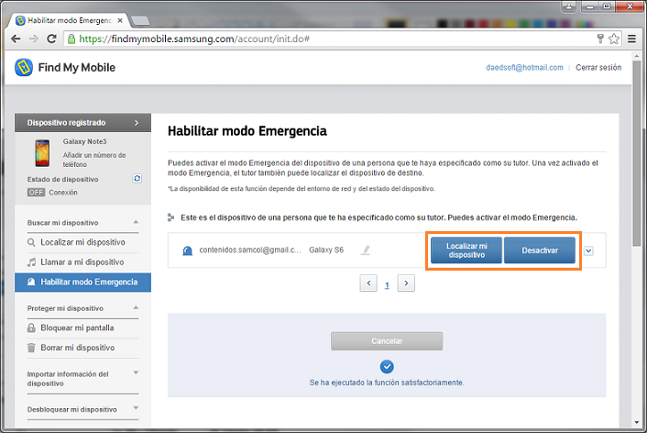Open the daedsoft@hotmail.com account link
Image resolution: width=647 pixels, height=433 pixels.
click(524, 67)
